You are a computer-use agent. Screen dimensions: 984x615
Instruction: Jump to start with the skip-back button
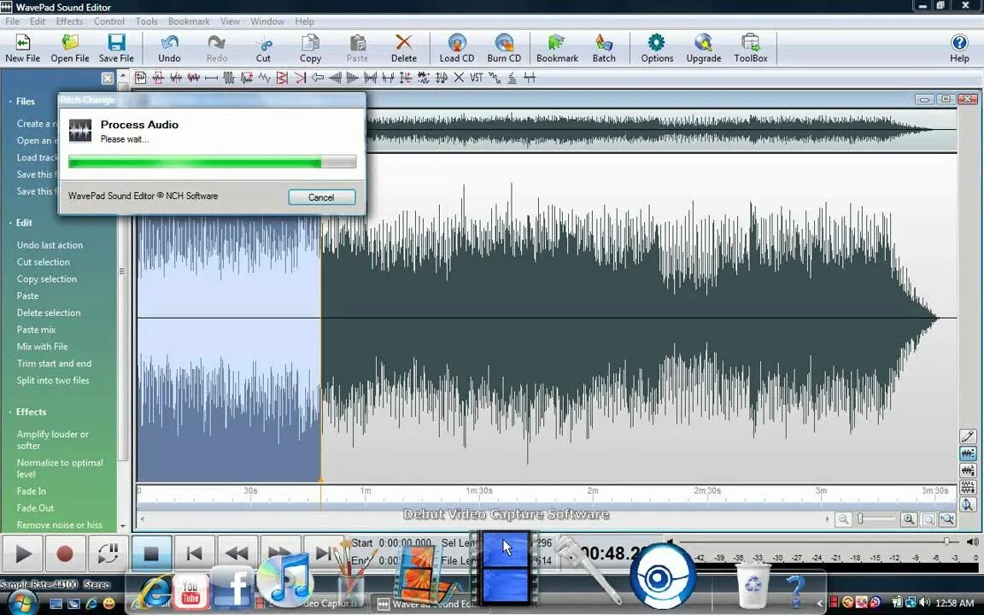coord(194,553)
